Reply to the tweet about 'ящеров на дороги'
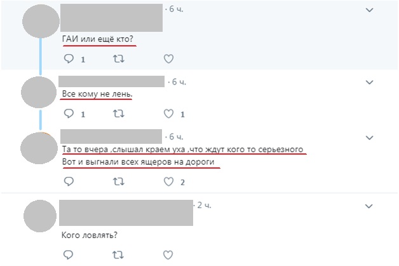Screen dimensions: 399x266 (x=69, y=181)
